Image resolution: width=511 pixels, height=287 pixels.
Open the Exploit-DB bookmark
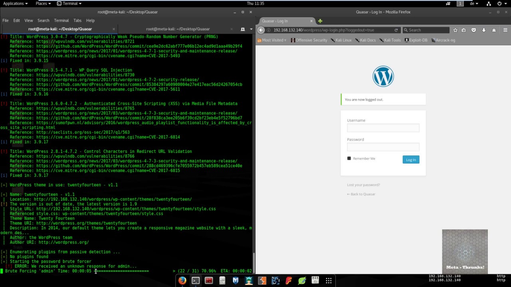pyautogui.click(x=416, y=40)
